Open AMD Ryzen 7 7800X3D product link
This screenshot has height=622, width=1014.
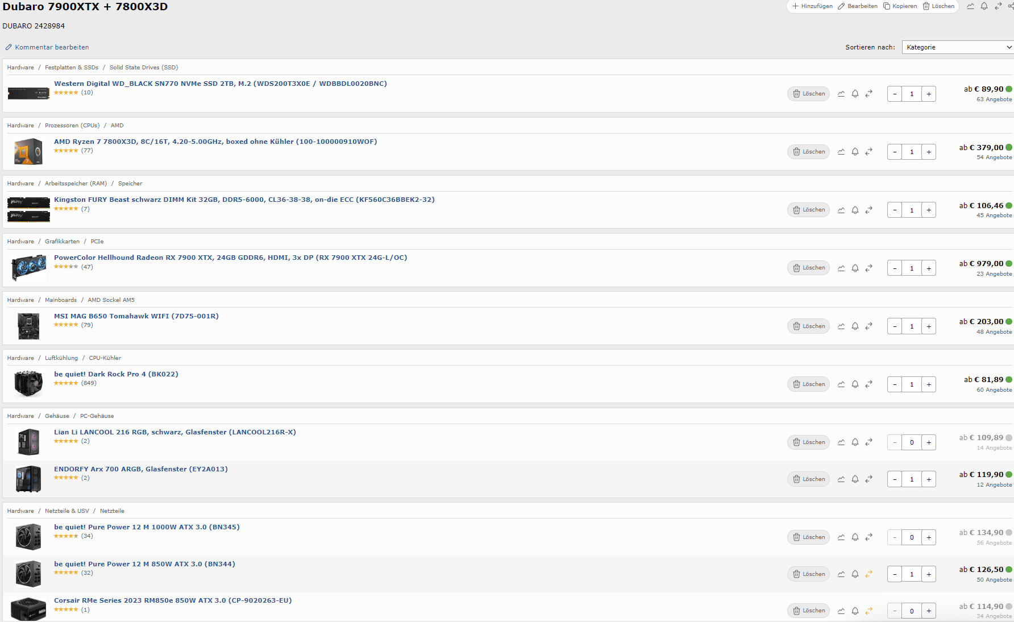point(215,142)
